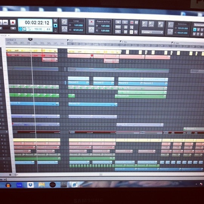Select the Strings clip at measure 101
204x204 pixels.
pos(118,70)
